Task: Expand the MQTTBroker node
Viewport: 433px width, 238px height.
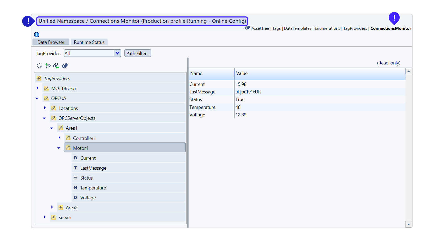Action: click(x=38, y=88)
